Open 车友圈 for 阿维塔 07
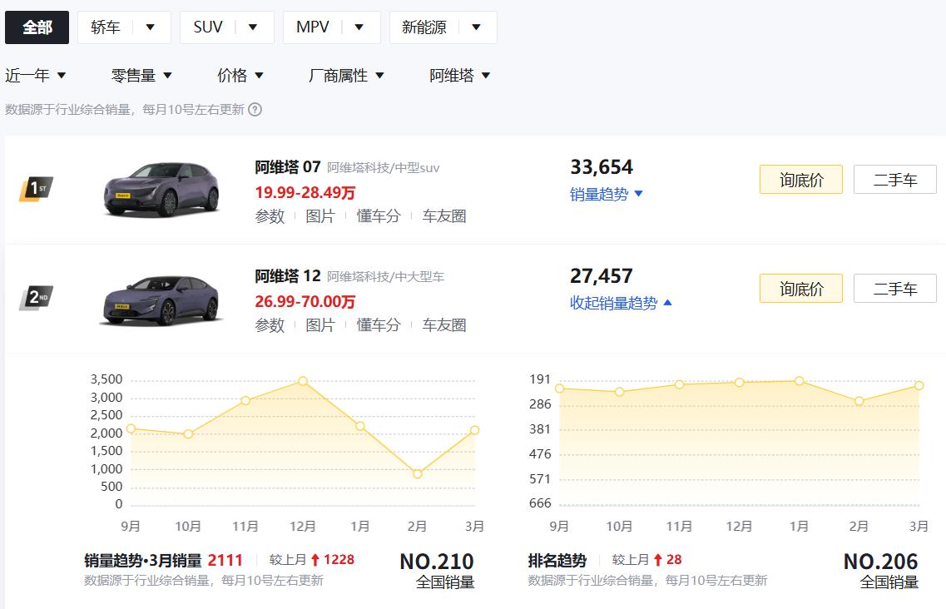 coord(444,216)
